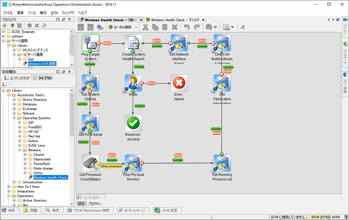This screenshot has width=349, height=220.
Task: Open the SCM menu
Action: tap(54, 13)
